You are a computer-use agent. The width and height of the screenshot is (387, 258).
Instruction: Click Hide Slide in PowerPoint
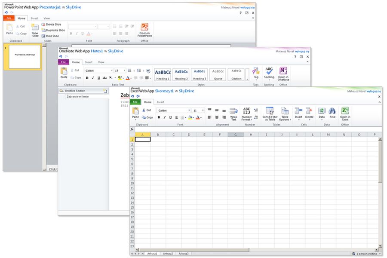[x=50, y=36]
